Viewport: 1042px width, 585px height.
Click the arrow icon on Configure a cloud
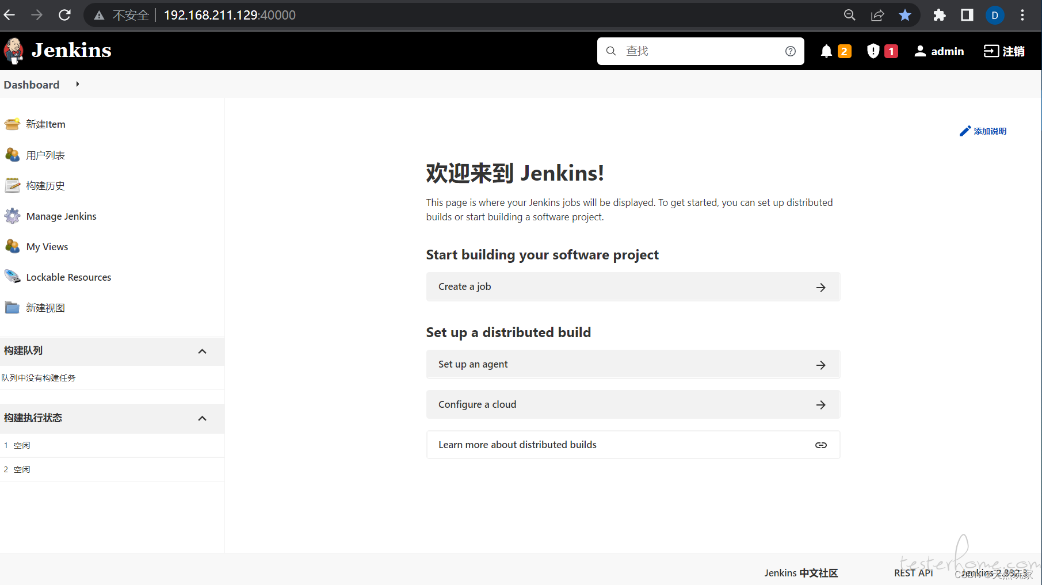[x=821, y=405]
